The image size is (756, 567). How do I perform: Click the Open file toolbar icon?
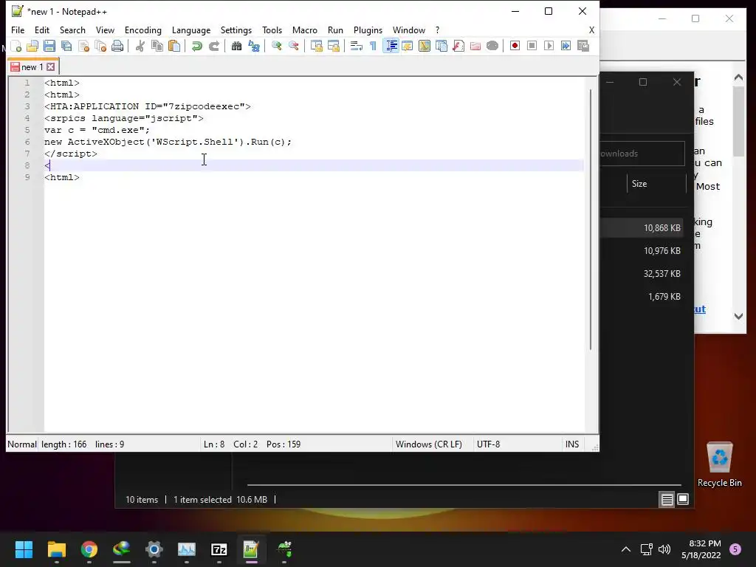point(32,46)
